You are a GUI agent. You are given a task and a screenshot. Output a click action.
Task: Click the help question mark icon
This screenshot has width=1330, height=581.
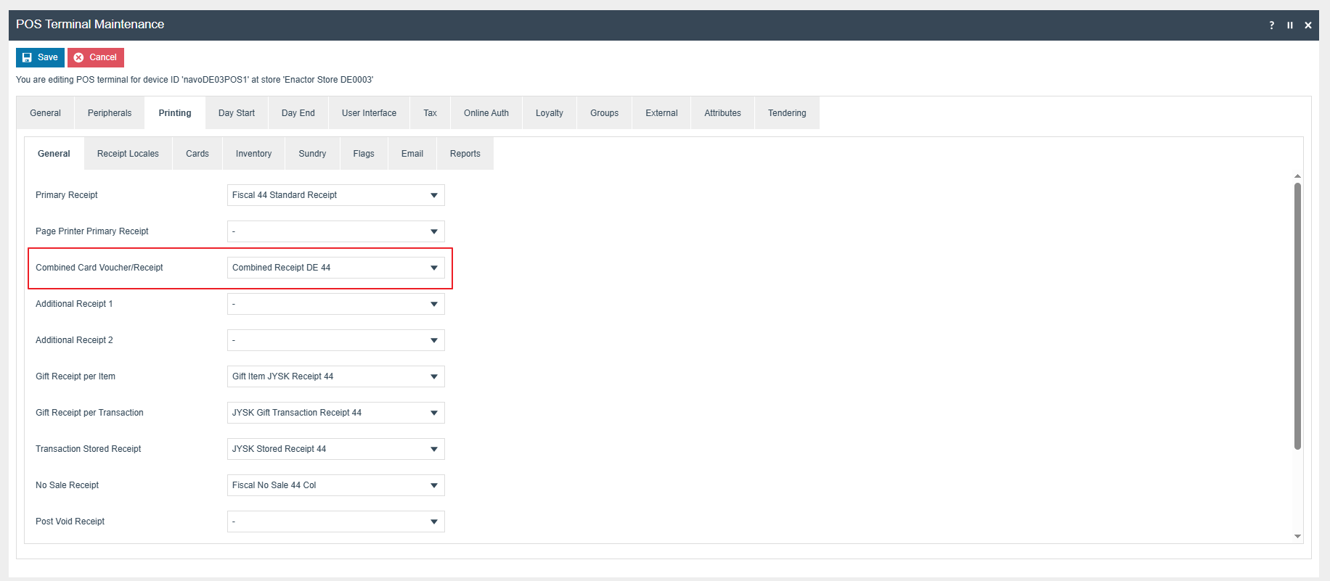[1271, 25]
